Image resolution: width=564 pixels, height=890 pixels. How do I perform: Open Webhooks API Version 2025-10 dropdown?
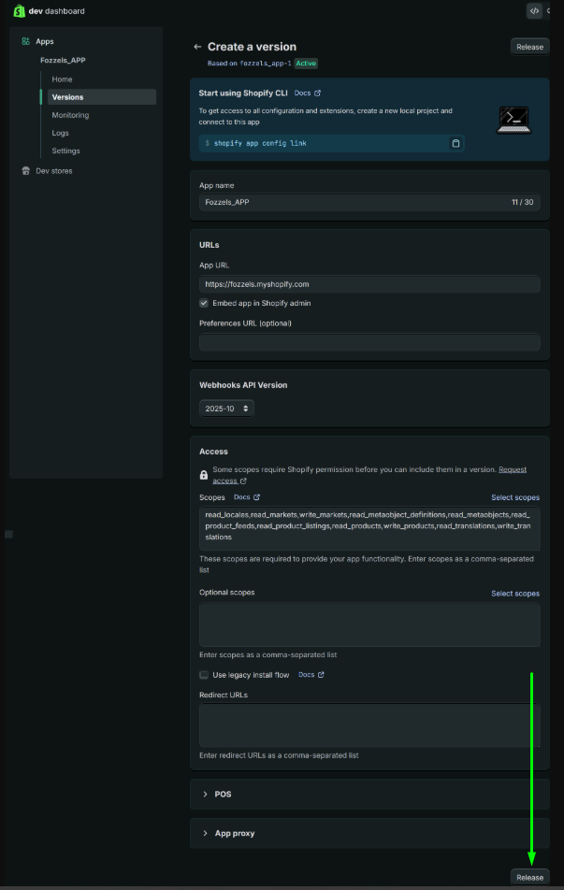point(226,409)
